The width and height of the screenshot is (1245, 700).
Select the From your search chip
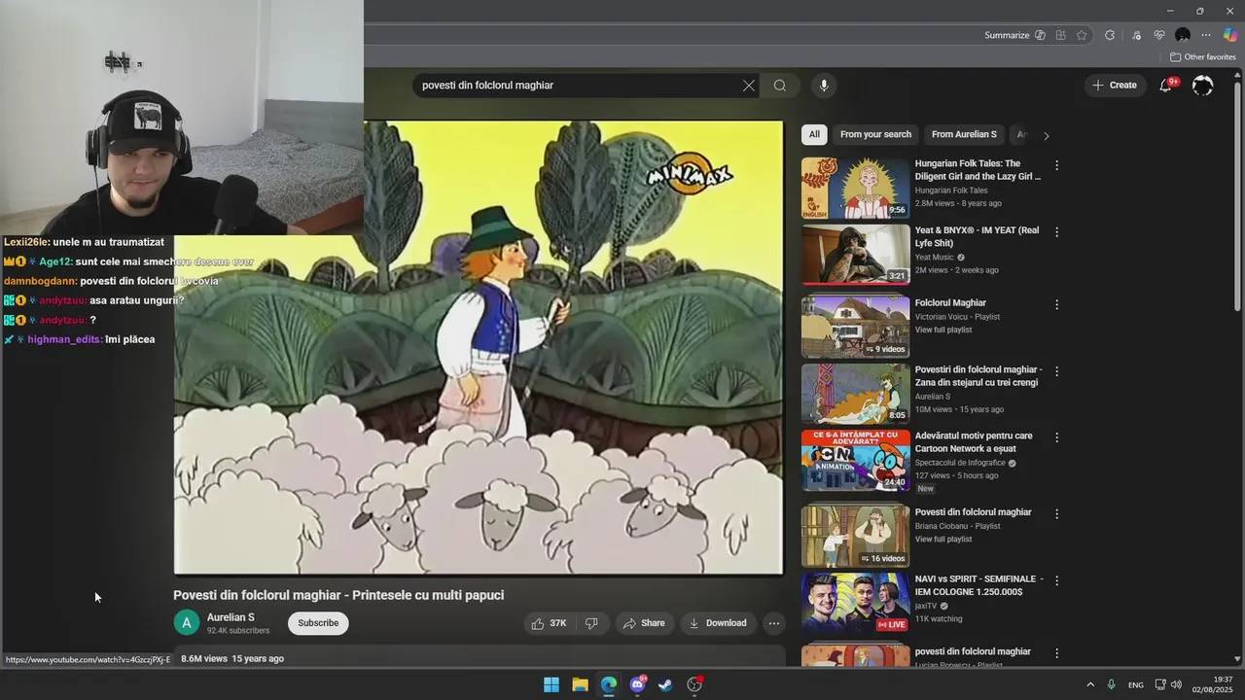(875, 134)
